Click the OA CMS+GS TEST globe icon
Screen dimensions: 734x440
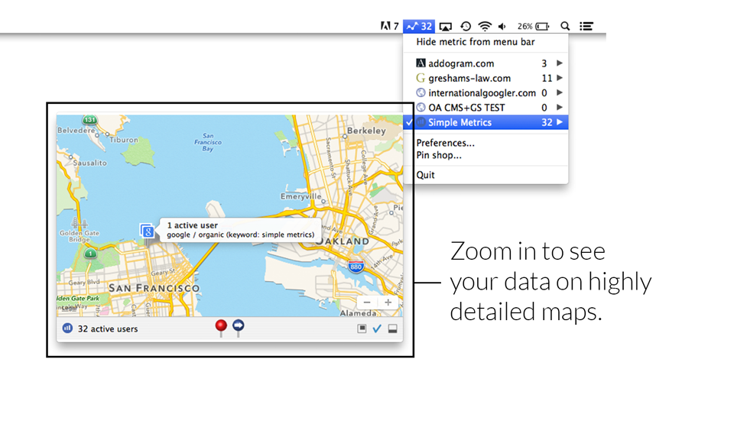click(x=421, y=107)
